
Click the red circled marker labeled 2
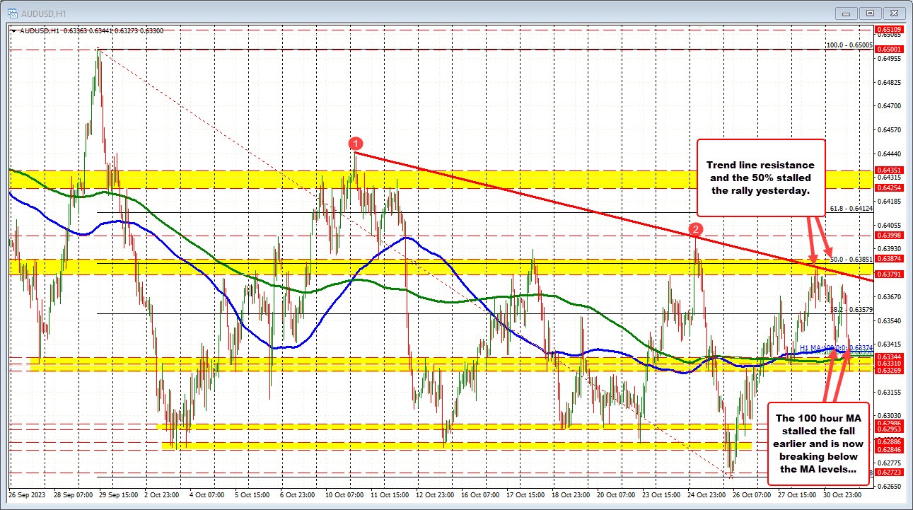coord(696,229)
